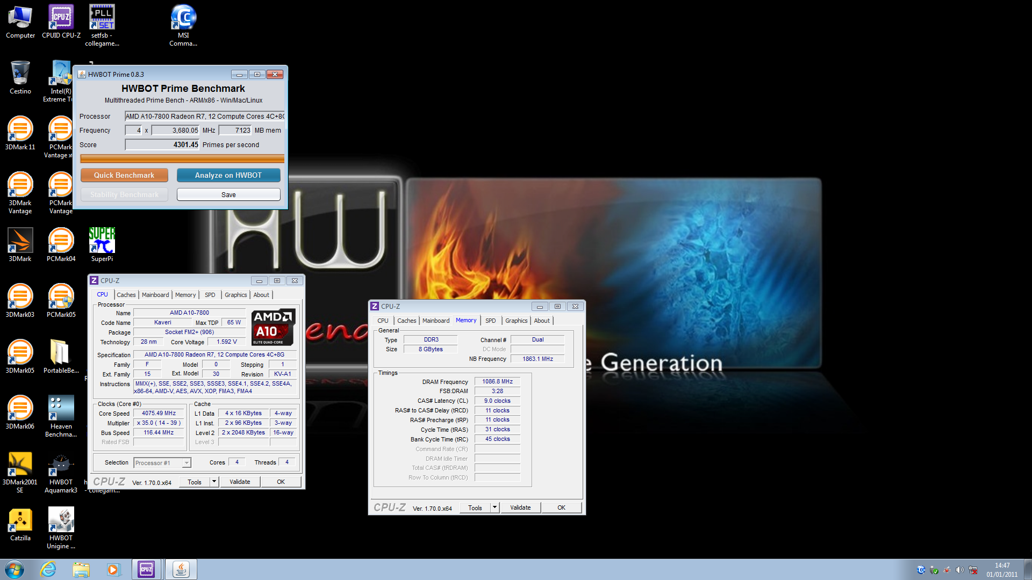The height and width of the screenshot is (580, 1032).
Task: Click Tools button in CPU-Z CPU window
Action: 195,482
